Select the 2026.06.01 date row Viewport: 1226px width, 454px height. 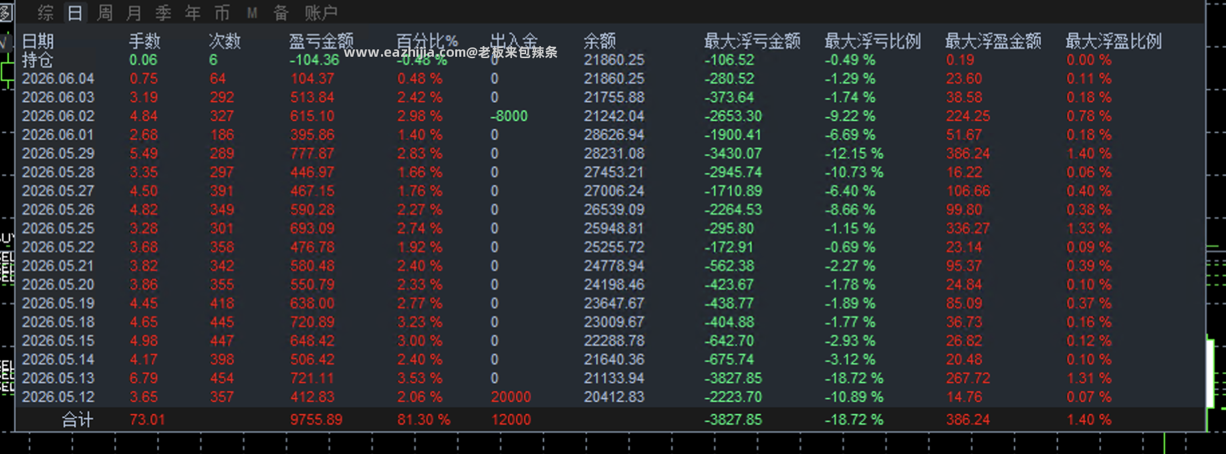58,135
